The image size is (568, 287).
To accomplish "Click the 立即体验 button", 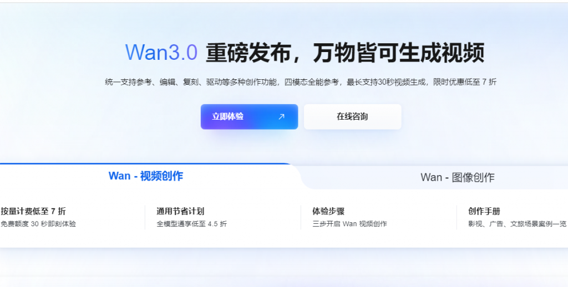I will [249, 116].
